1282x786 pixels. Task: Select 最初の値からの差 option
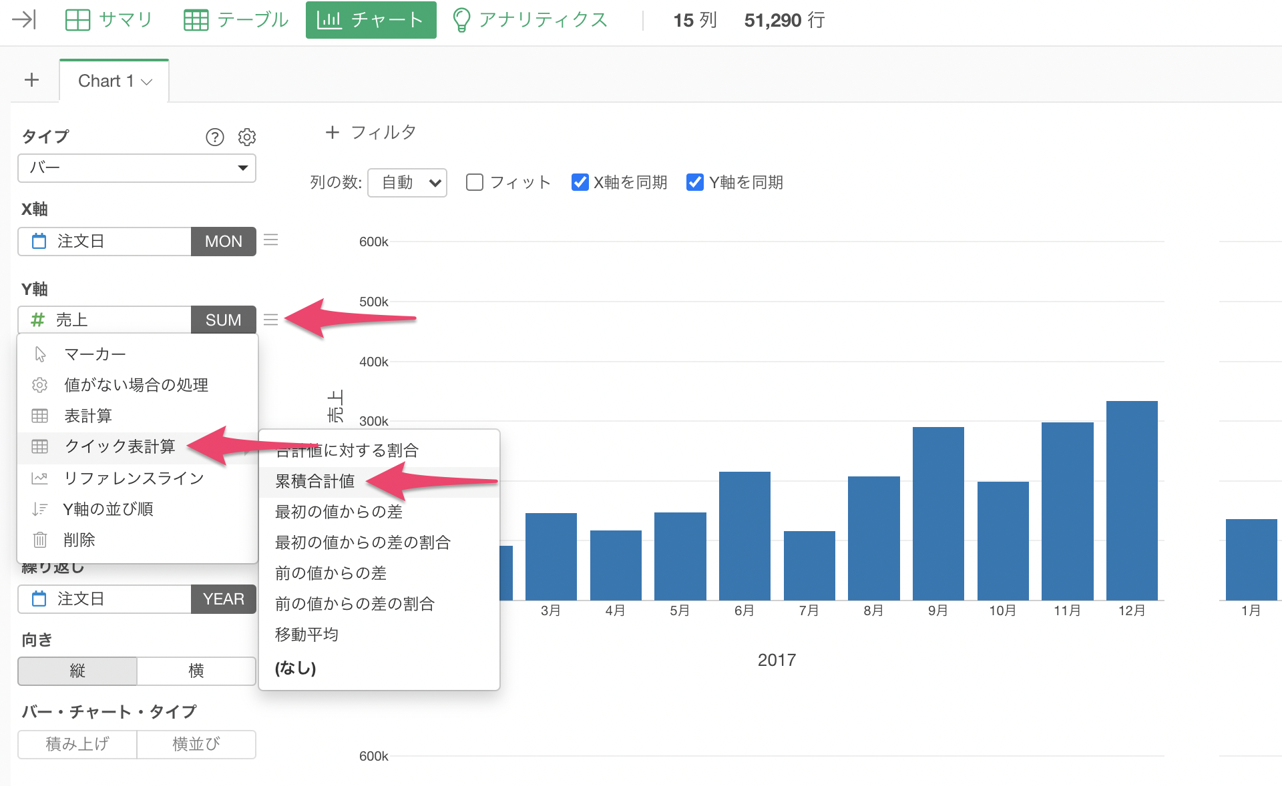point(379,512)
